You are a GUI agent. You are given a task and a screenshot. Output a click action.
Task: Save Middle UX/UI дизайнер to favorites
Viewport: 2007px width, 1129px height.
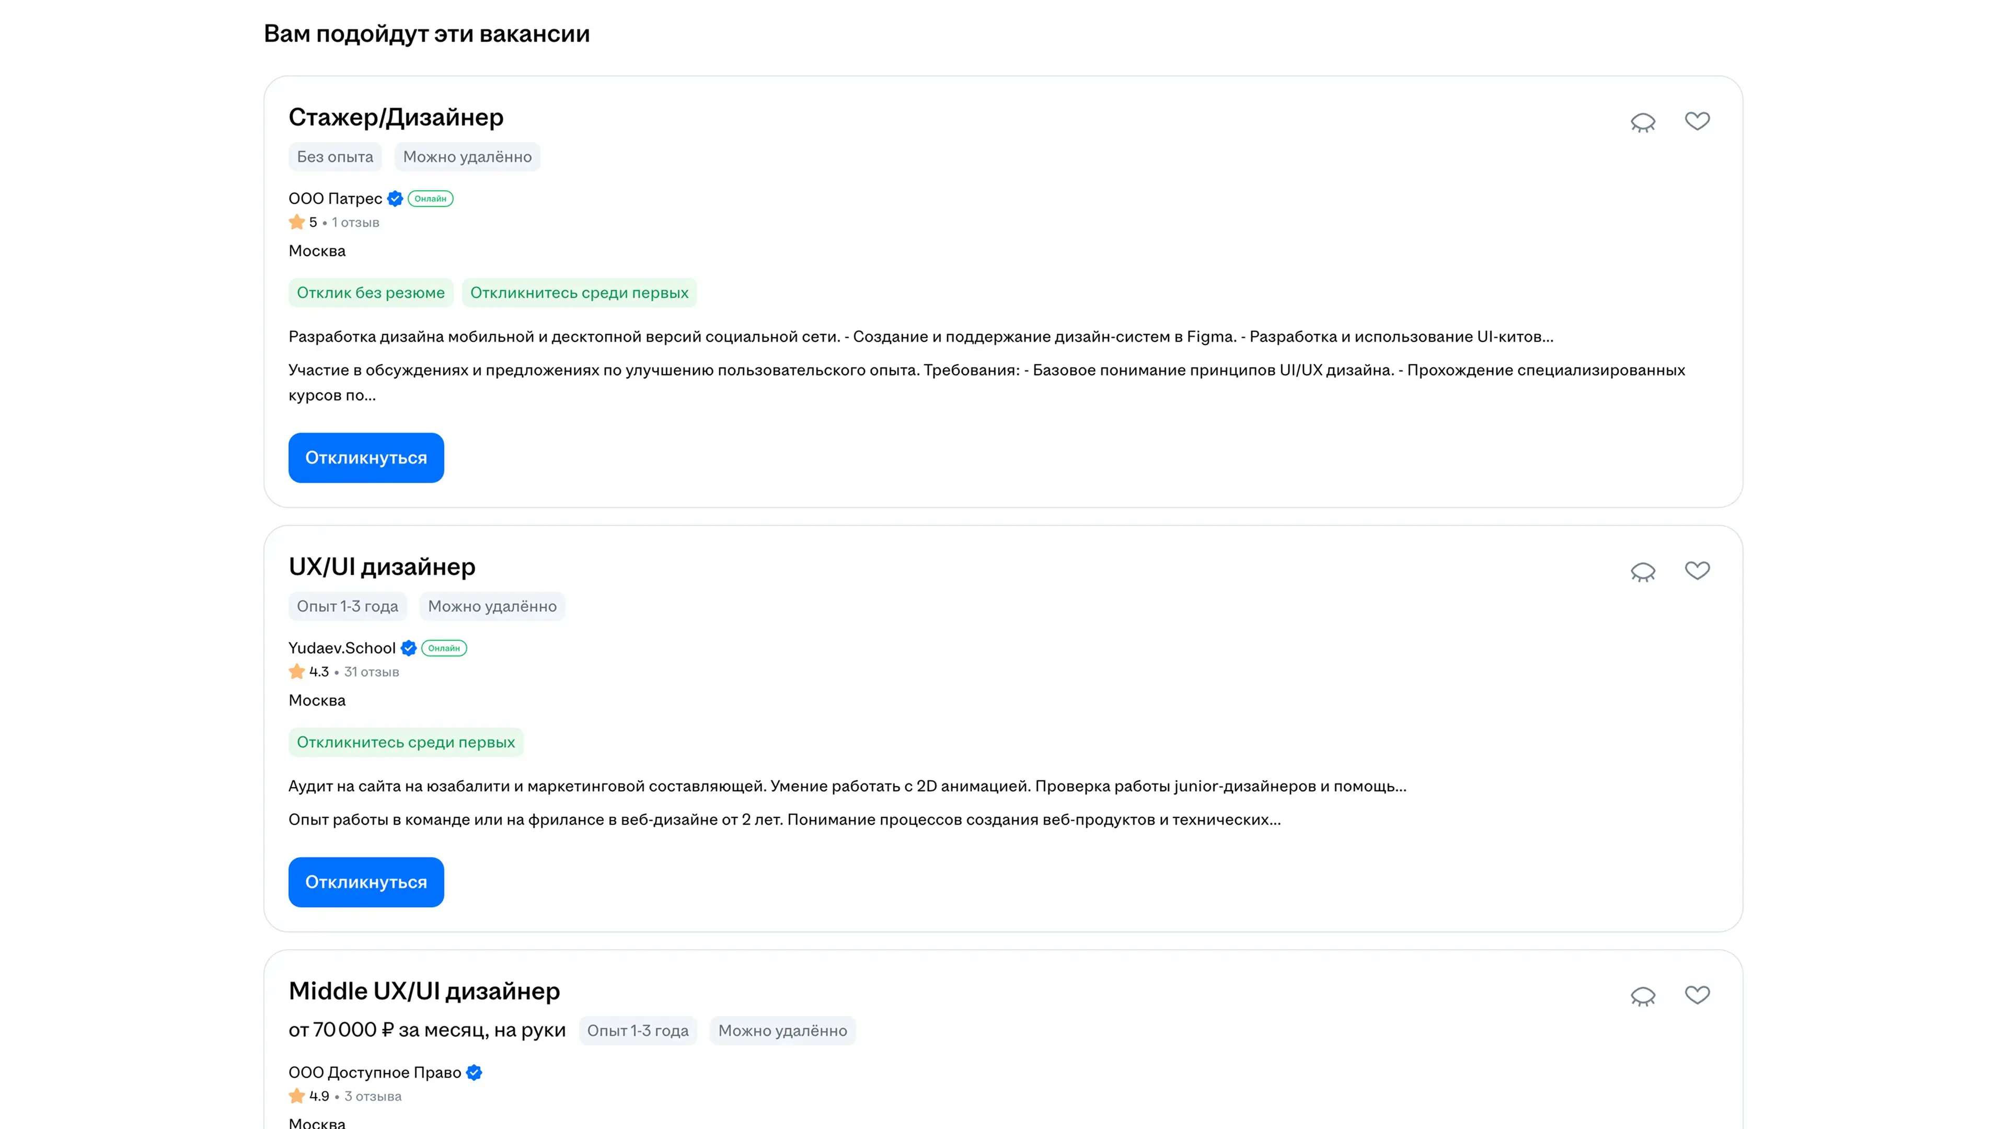(x=1697, y=995)
